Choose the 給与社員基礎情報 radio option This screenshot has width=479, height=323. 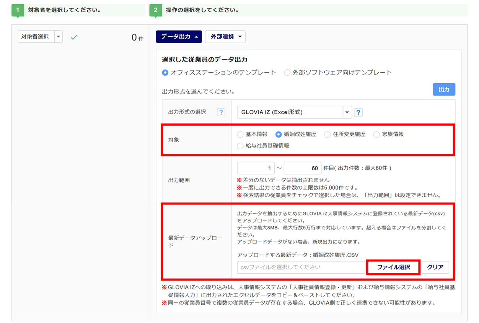tap(240, 146)
